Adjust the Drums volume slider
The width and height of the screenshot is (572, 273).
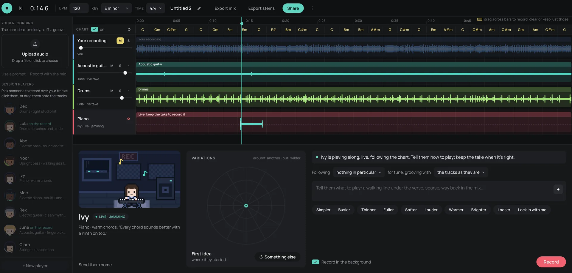(x=122, y=98)
